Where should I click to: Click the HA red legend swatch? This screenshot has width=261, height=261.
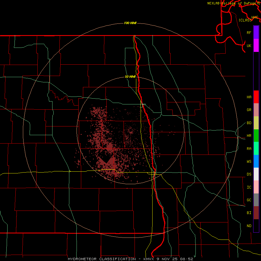pyautogui.click(x=256, y=97)
